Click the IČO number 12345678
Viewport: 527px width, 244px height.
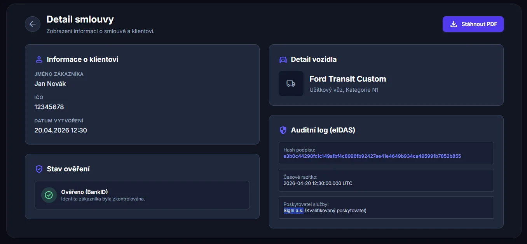[49, 107]
